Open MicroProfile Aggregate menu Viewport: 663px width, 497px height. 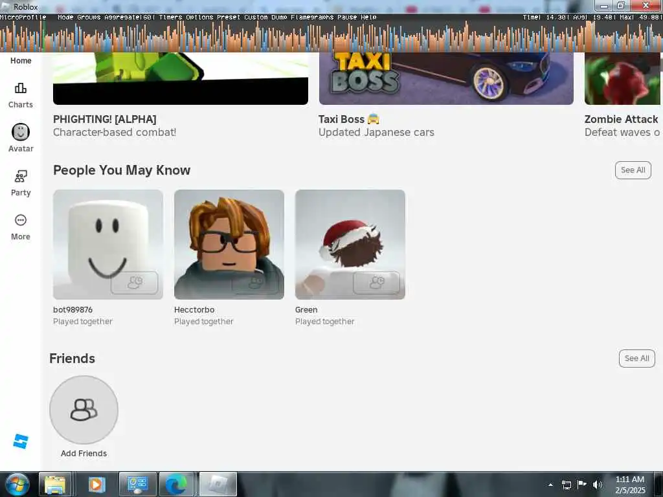click(x=129, y=17)
